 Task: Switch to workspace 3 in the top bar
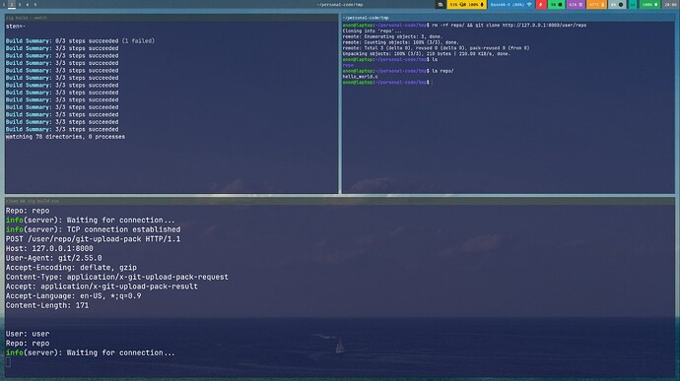[x=20, y=4]
